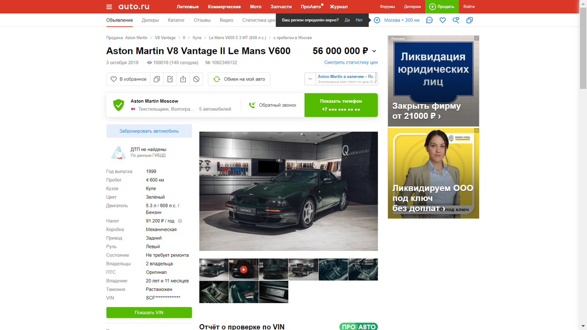Viewport: 587px width, 330px height.
Task: Click с пробегом в Москве breadcrumb
Action: pyautogui.click(x=293, y=38)
